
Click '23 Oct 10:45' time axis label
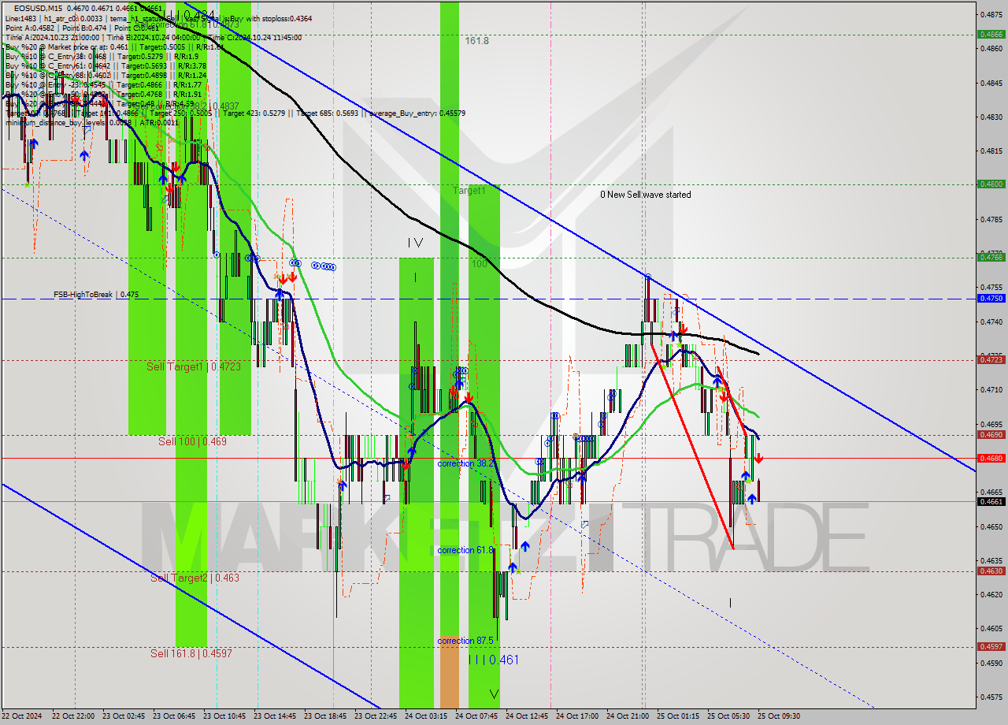click(x=224, y=716)
